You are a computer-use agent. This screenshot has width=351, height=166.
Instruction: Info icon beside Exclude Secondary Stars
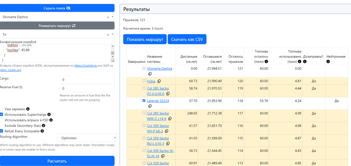(44, 126)
